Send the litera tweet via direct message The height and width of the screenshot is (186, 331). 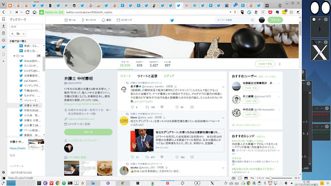click(192, 157)
